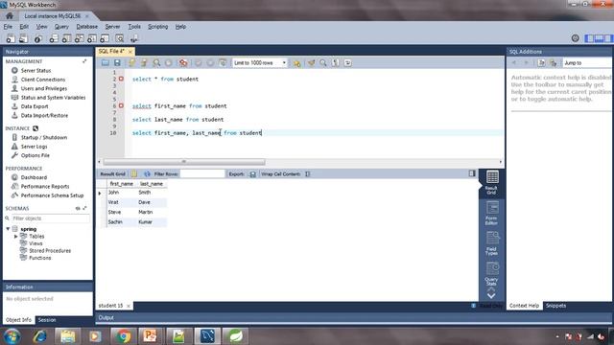Toggle invisible characters display
Viewport: 614px width, 345px height.
coord(336,62)
